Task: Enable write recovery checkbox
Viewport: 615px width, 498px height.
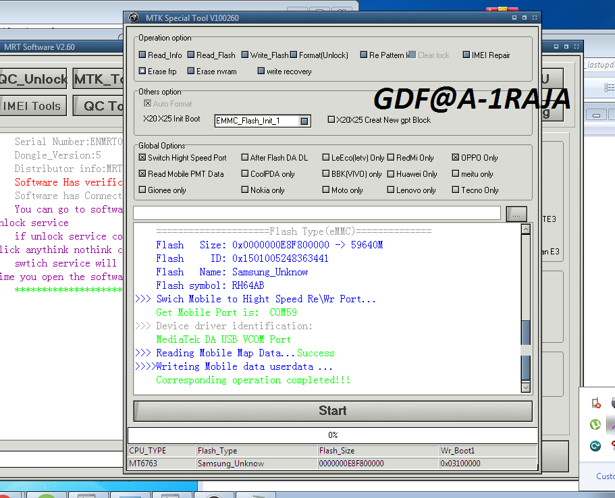Action: click(x=261, y=71)
